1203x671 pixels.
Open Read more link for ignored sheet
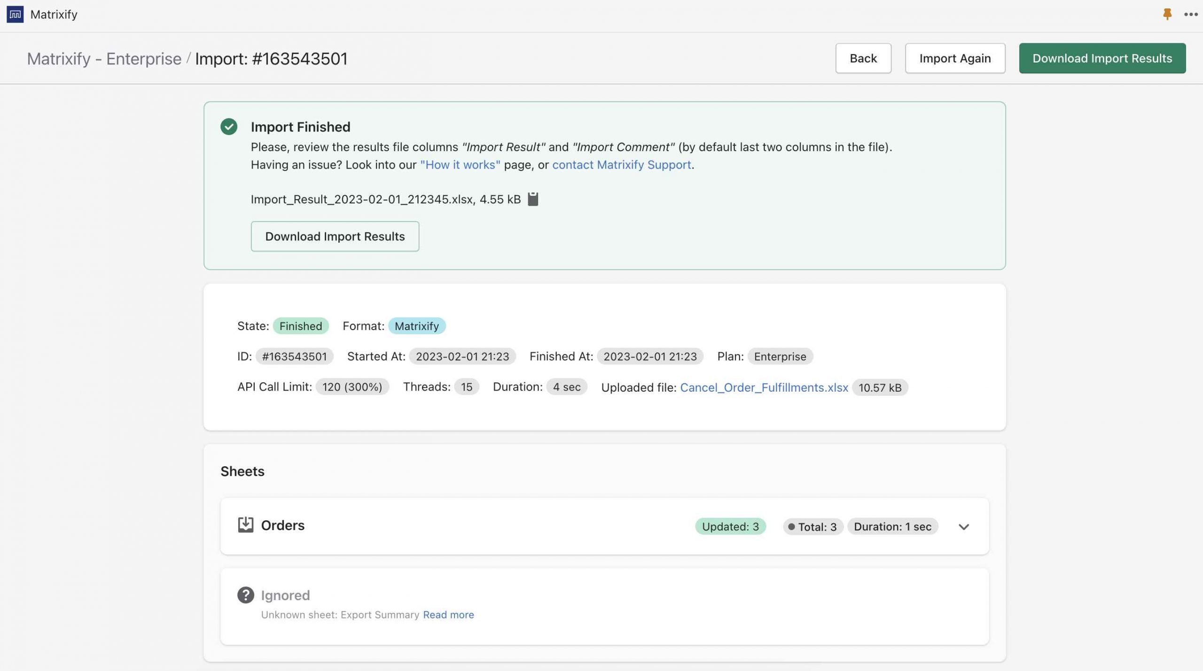(x=448, y=615)
